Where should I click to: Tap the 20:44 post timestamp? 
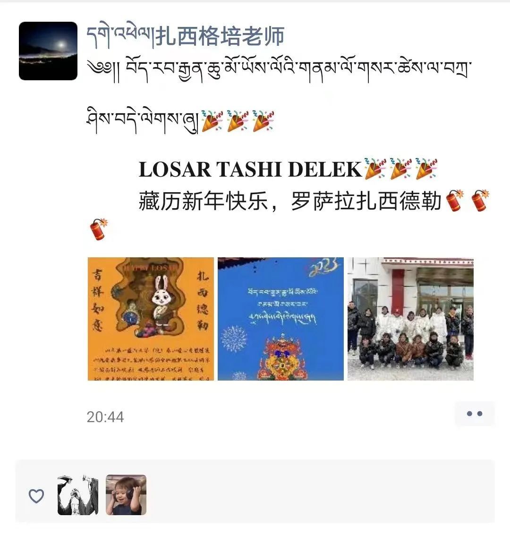(x=105, y=417)
